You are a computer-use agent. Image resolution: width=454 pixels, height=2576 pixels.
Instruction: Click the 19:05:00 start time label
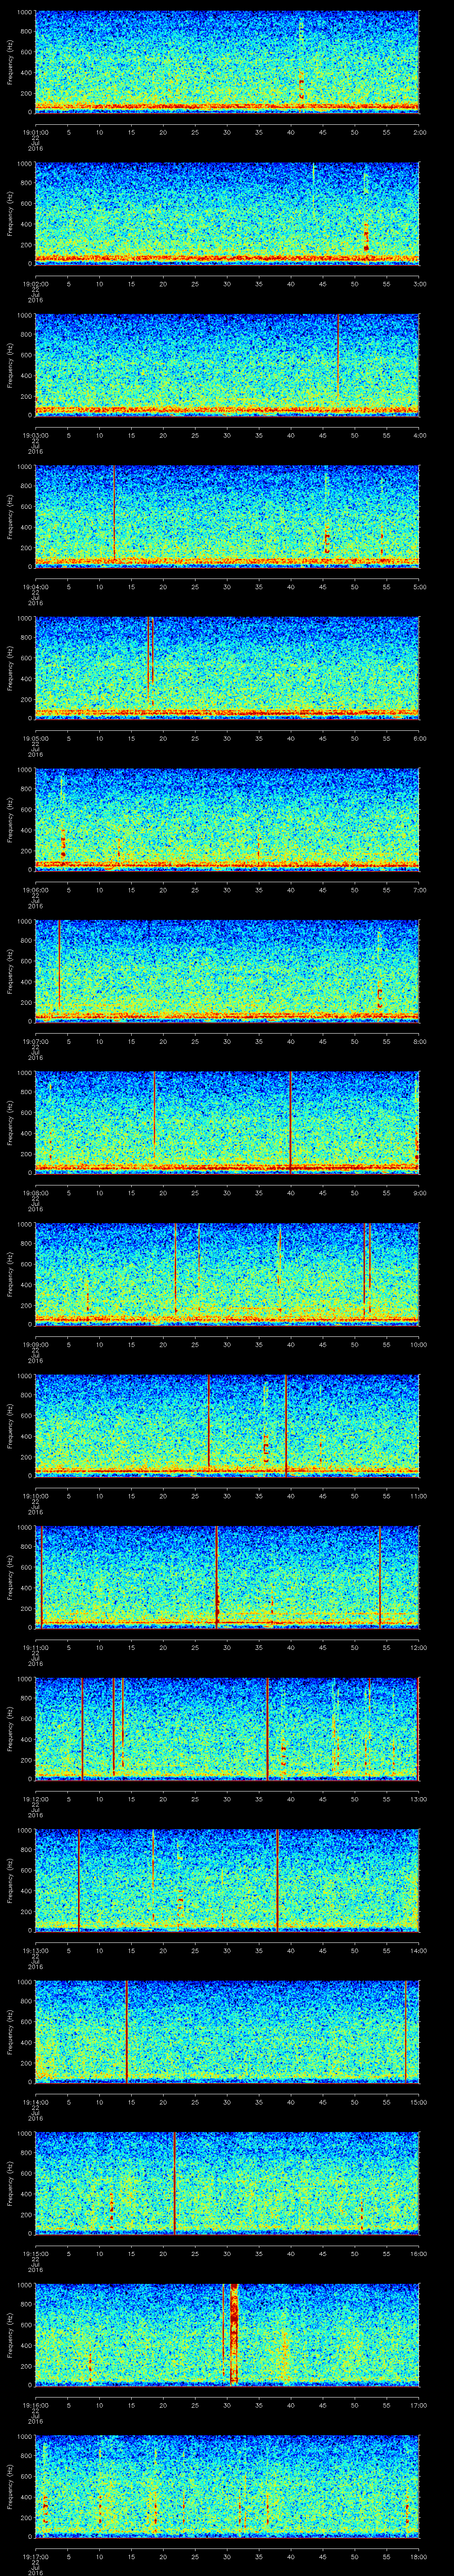pos(35,738)
